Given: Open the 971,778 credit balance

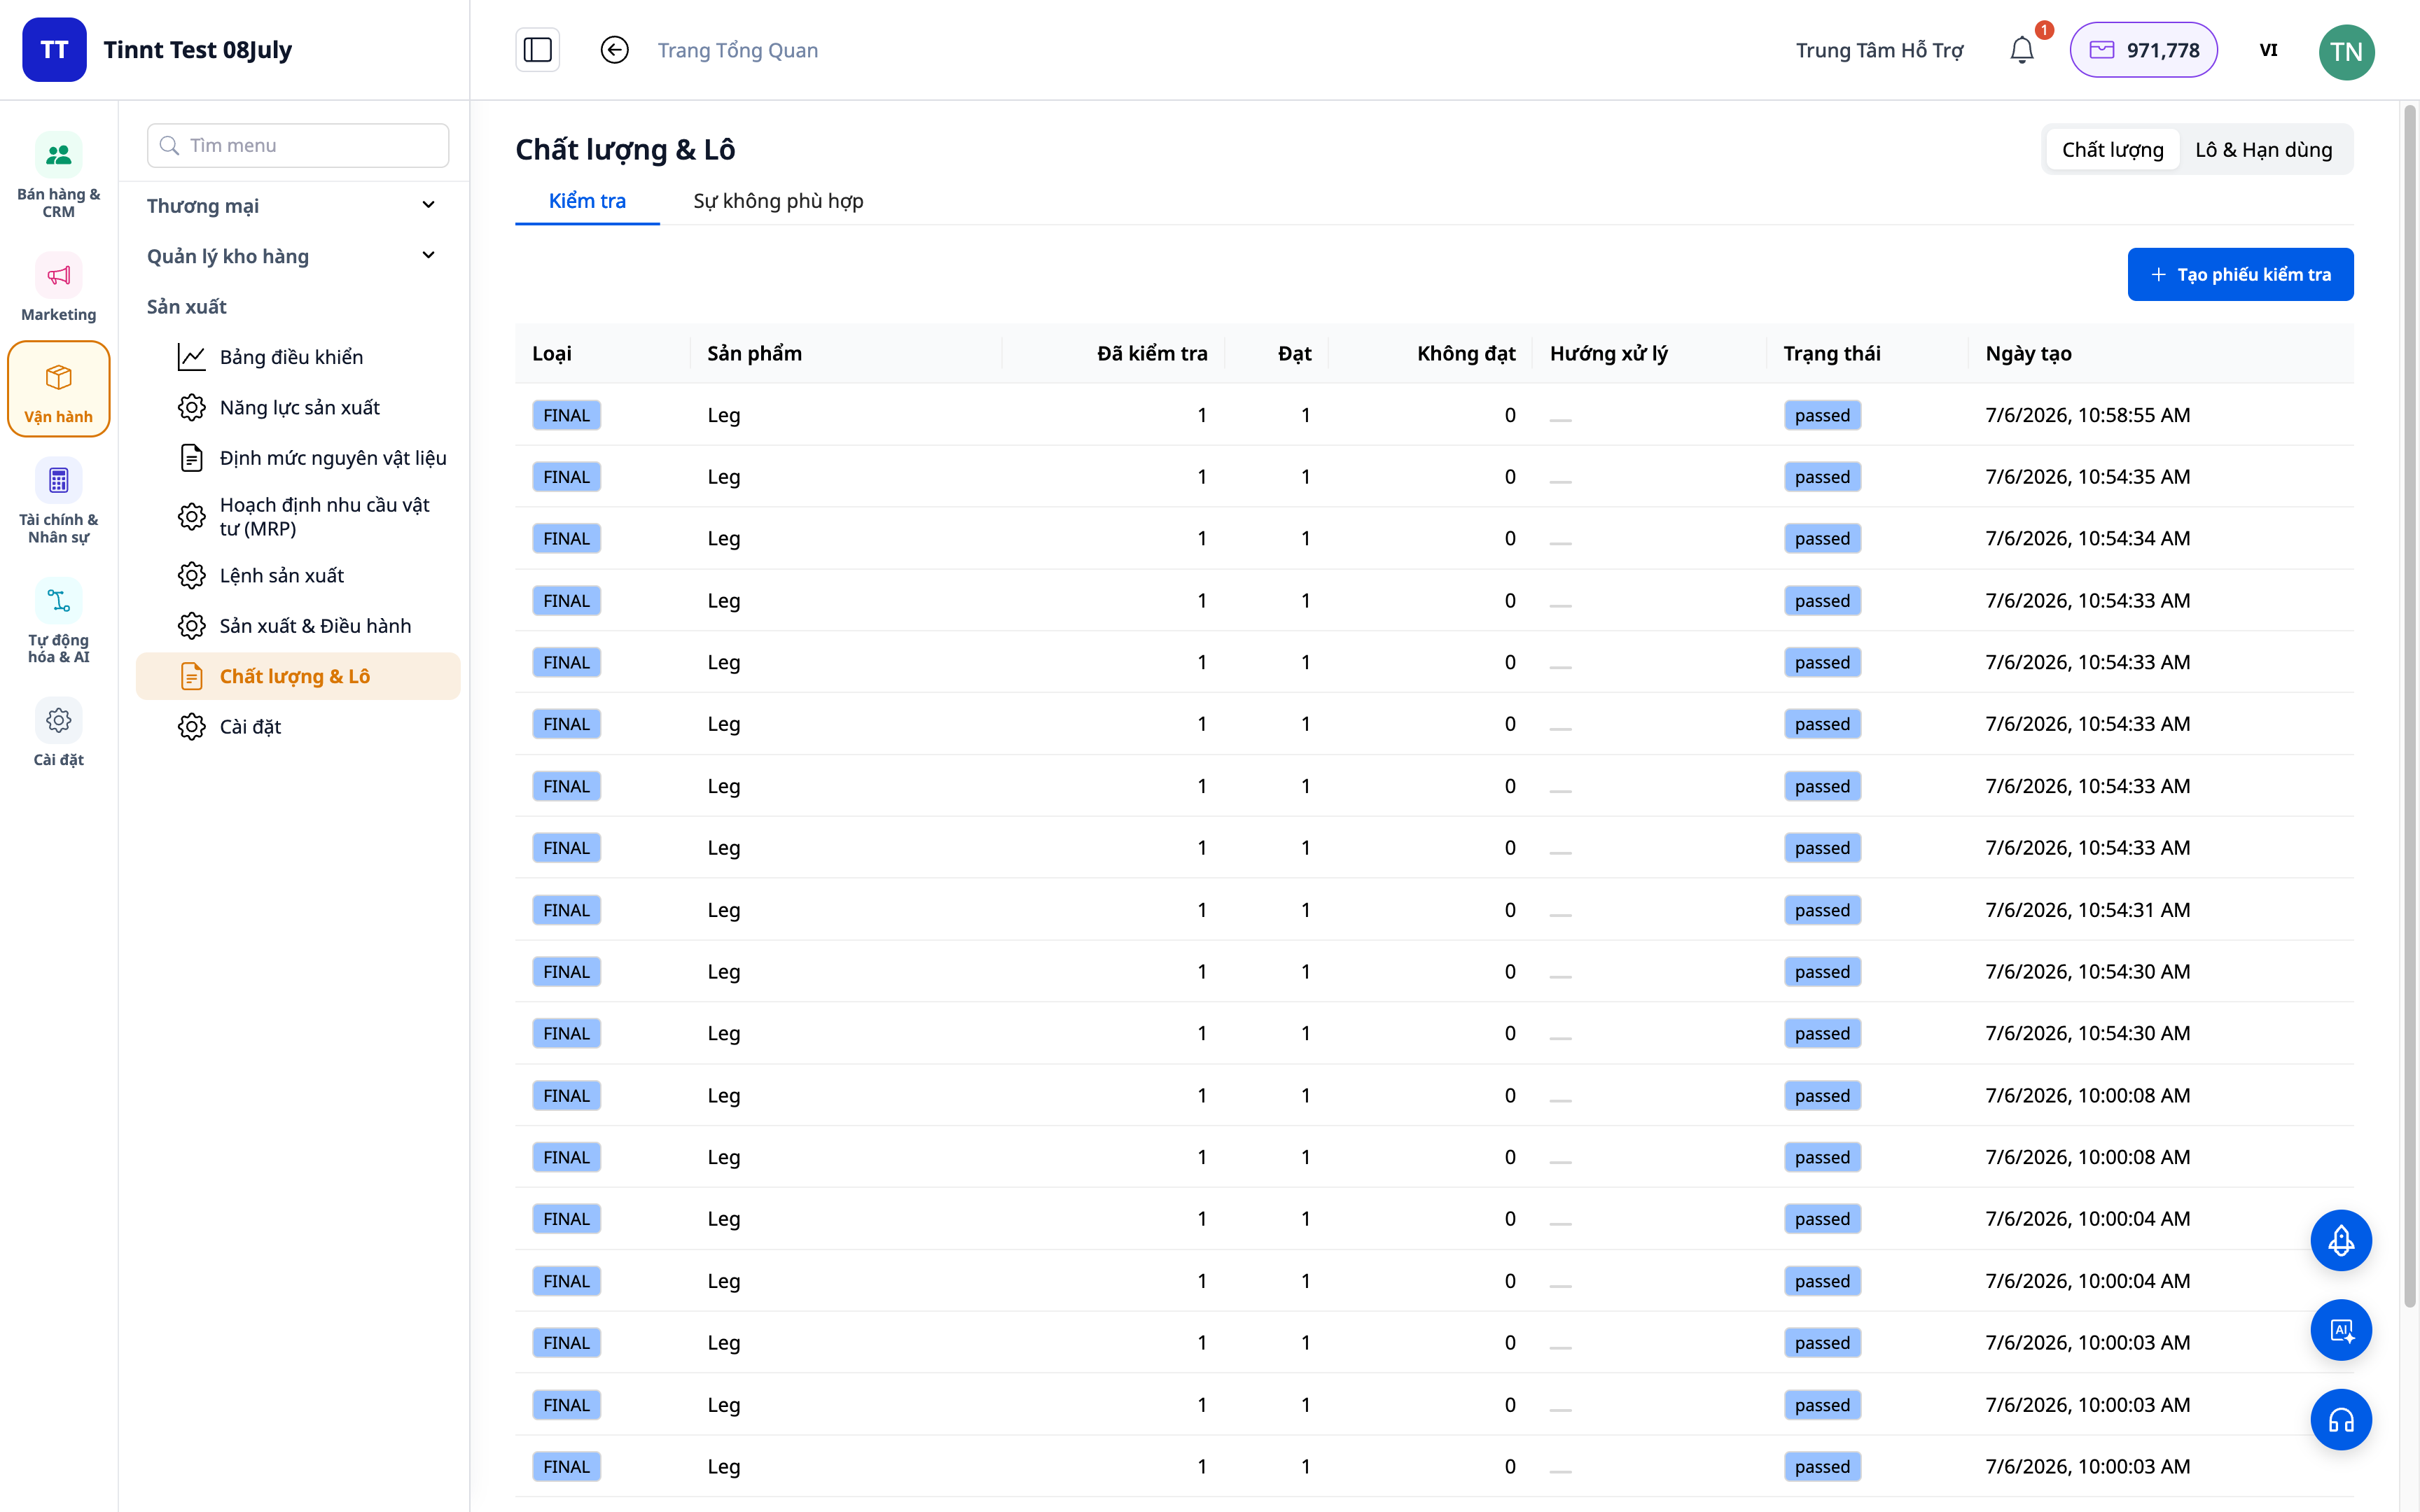Looking at the screenshot, I should pos(2143,50).
